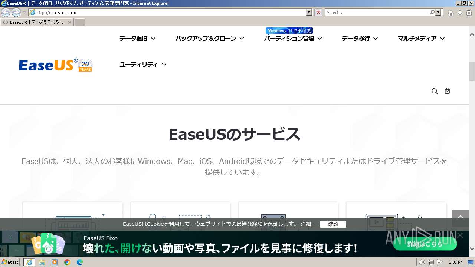
Task: Open a new blank tab
Action: (80, 22)
